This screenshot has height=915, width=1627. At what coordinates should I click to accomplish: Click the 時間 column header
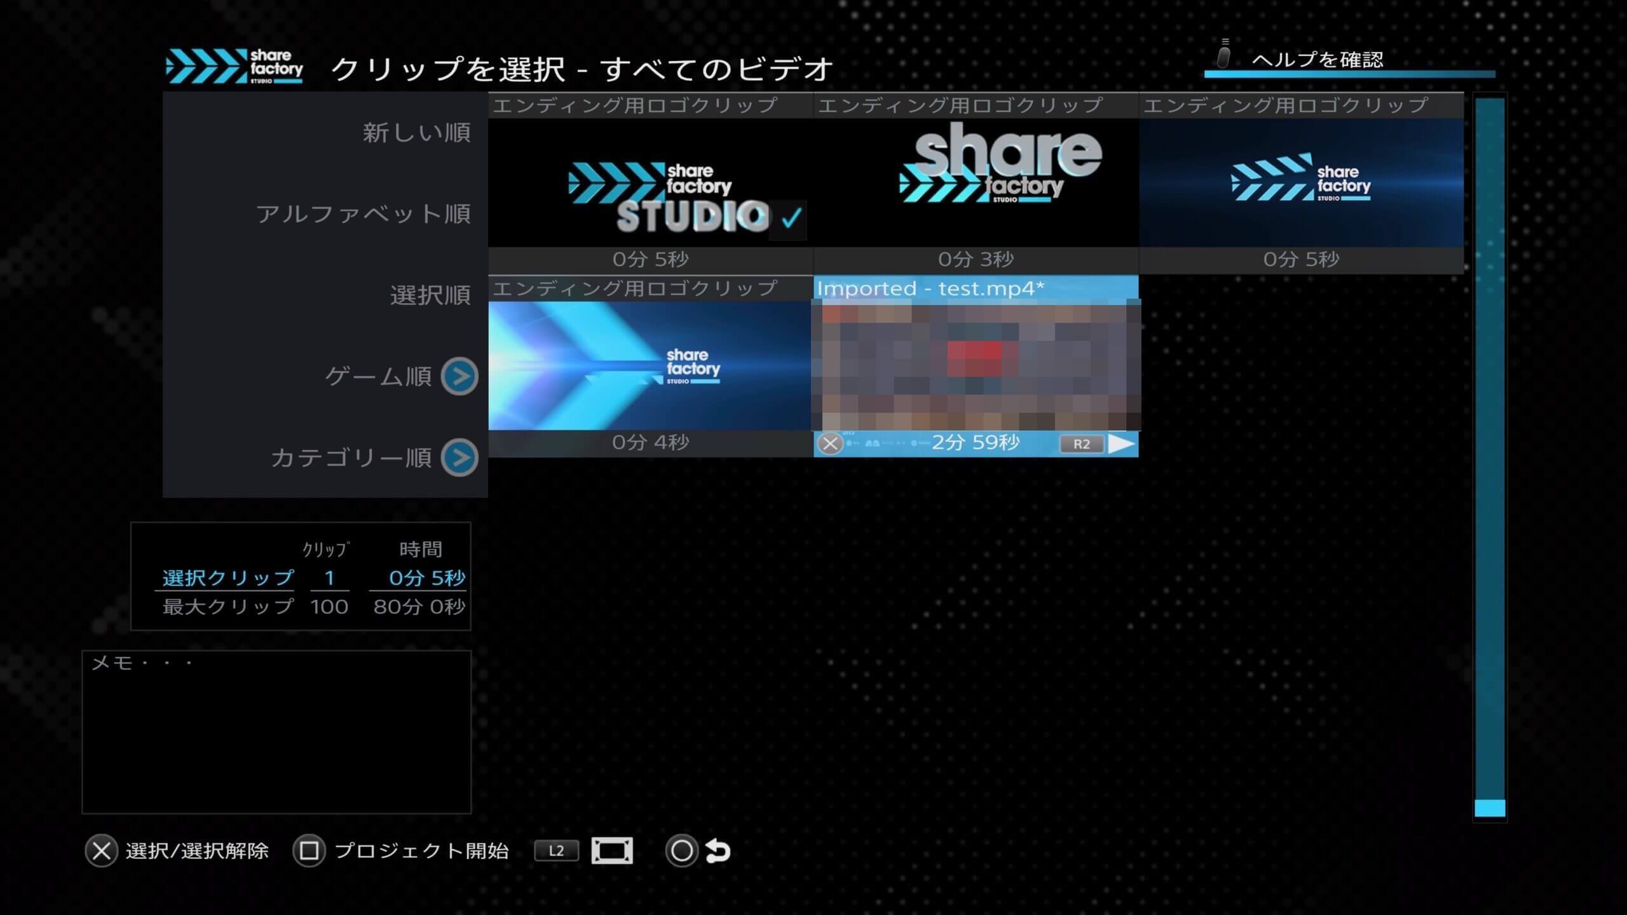pyautogui.click(x=420, y=549)
